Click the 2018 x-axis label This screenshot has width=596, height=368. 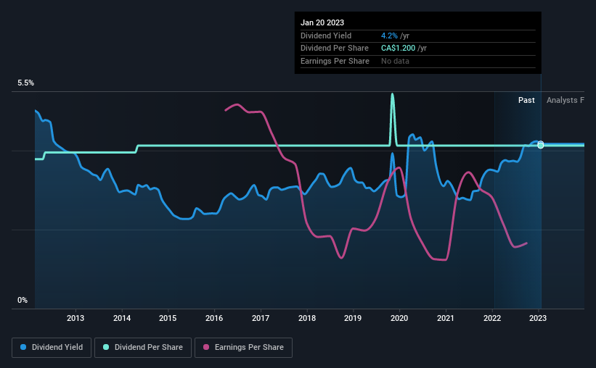[x=307, y=318]
